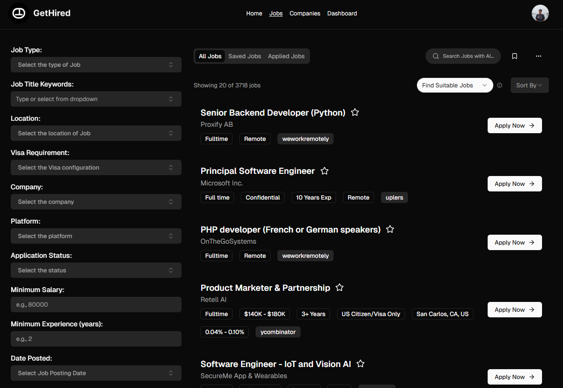This screenshot has height=388, width=563.
Task: Open the Sort By dropdown
Action: (x=529, y=85)
